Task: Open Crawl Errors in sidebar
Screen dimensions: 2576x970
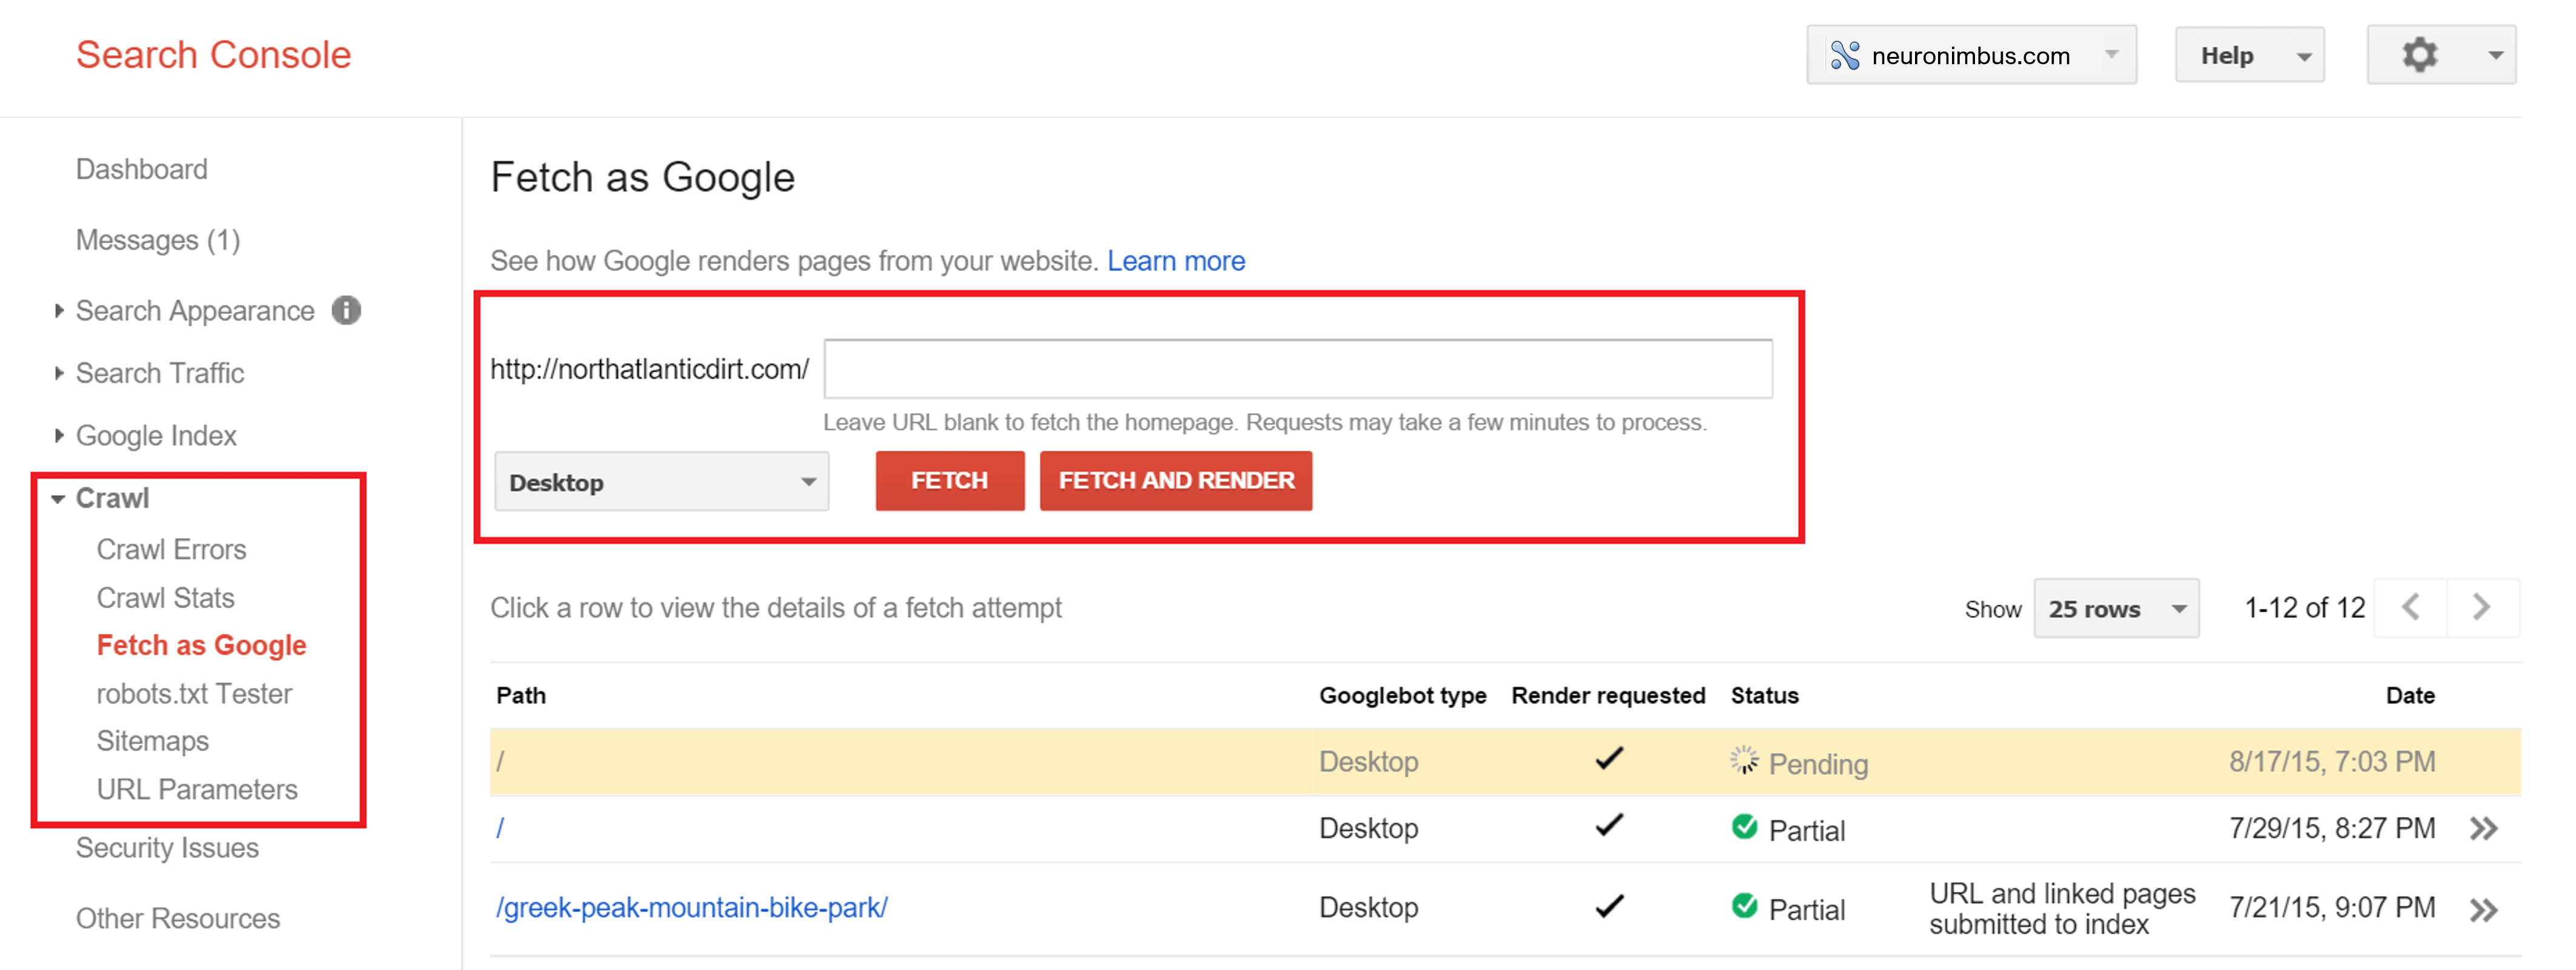Action: point(171,549)
